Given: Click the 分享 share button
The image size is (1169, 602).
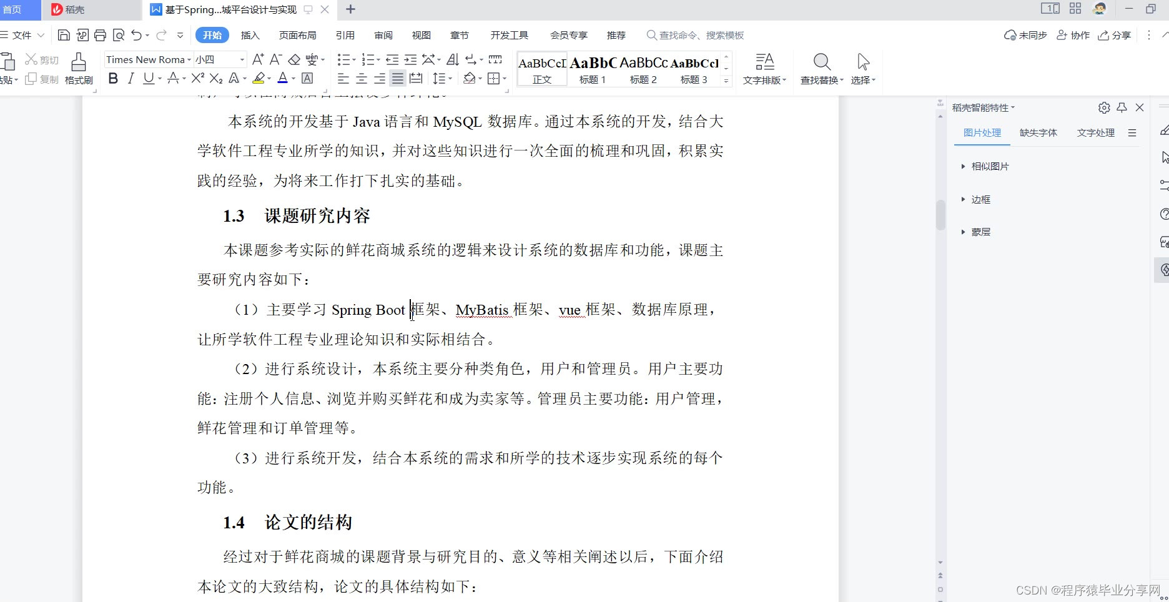Looking at the screenshot, I should 1115,35.
